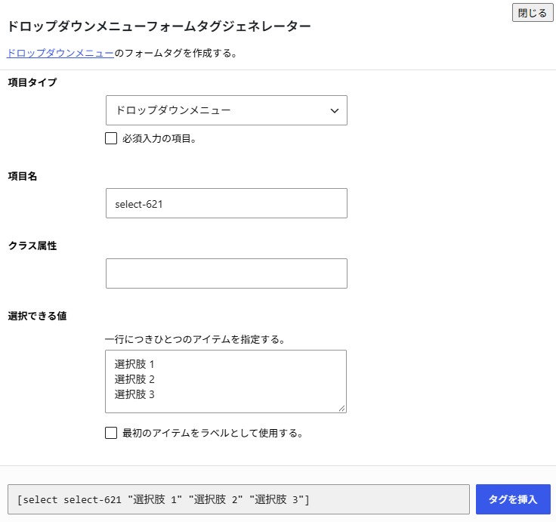Click the 選択肢 2 line in textarea
The height and width of the screenshot is (522, 556).
pos(134,379)
